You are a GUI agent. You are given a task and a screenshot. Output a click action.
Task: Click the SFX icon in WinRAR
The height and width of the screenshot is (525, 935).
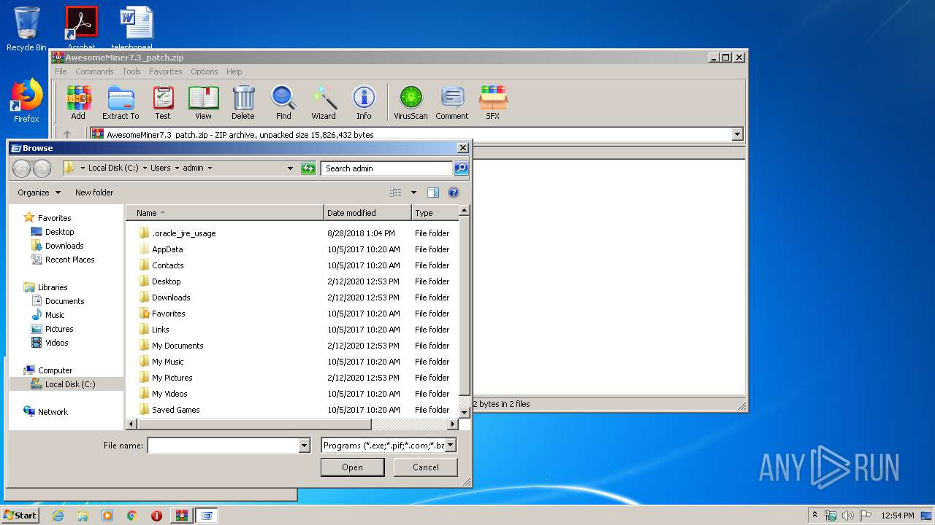(493, 102)
